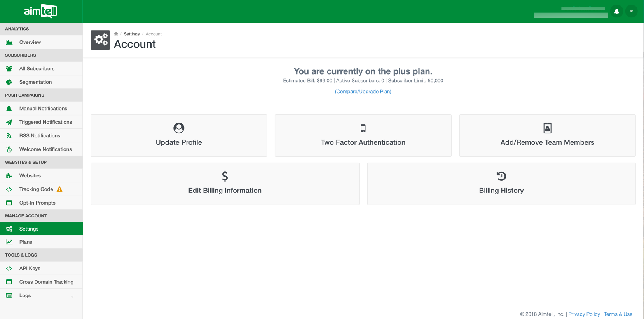Click the Edit Billing Information dollar icon
This screenshot has height=319, width=644.
[x=225, y=176]
